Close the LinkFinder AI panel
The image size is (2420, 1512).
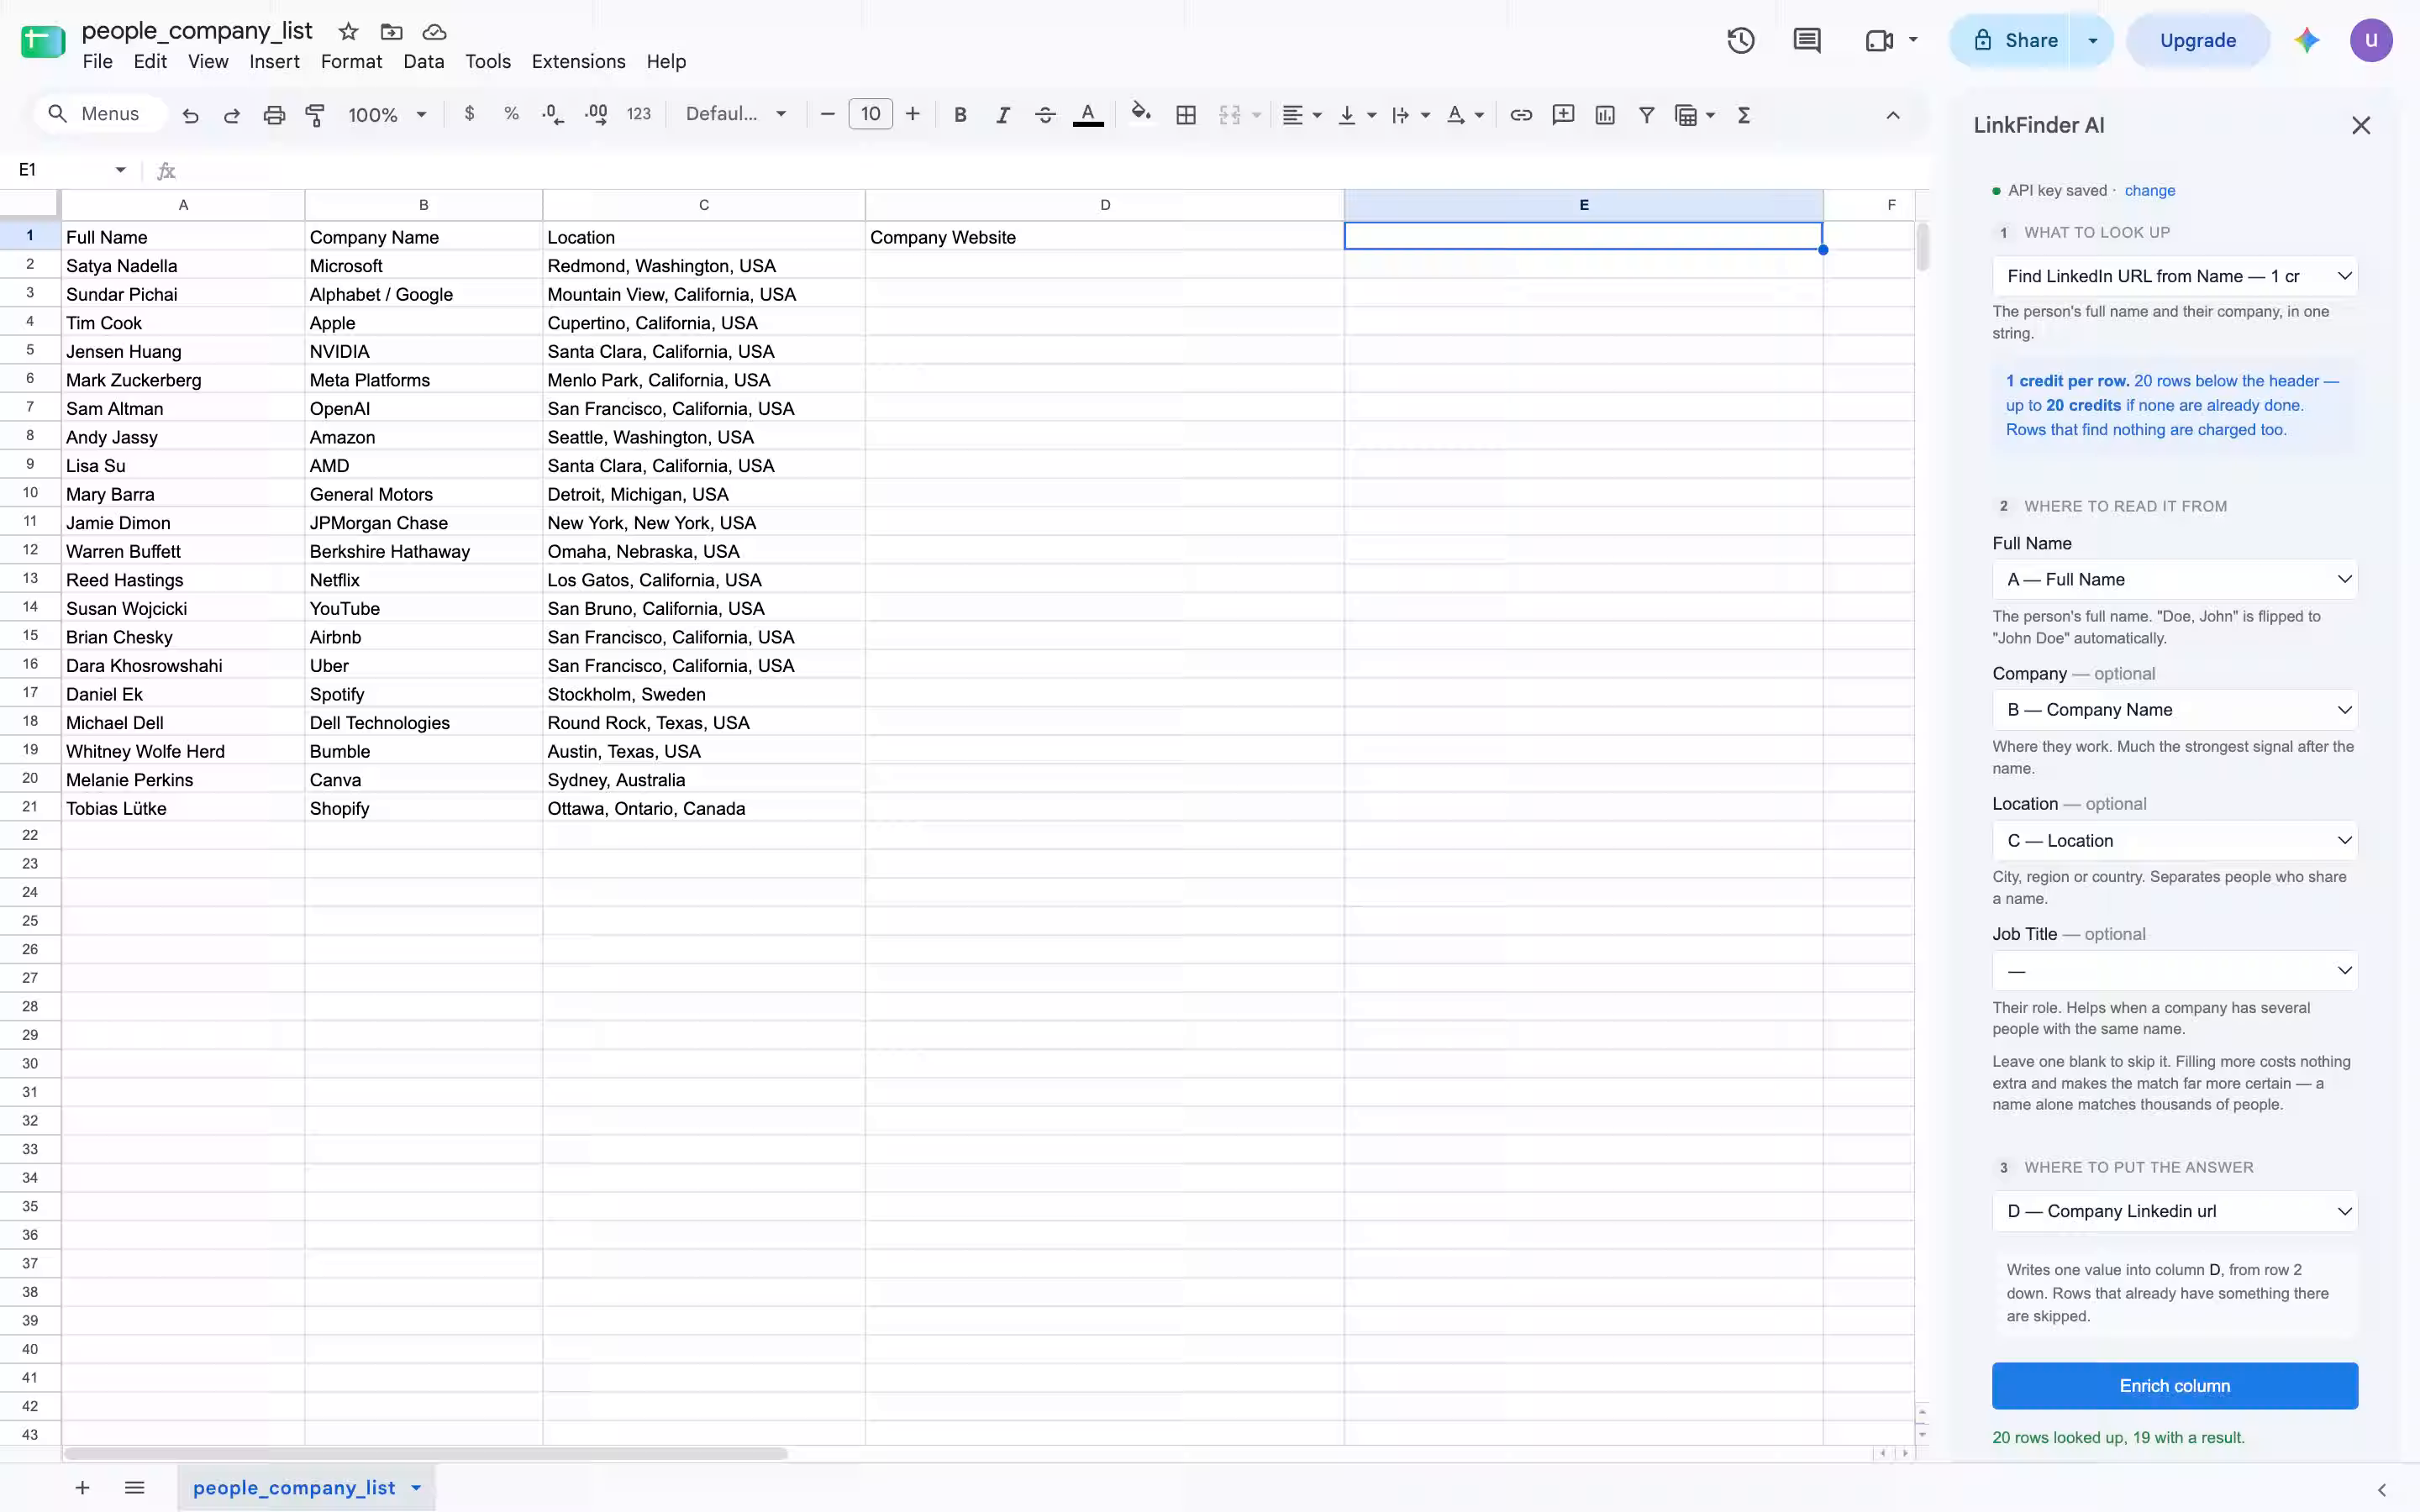(x=2361, y=126)
